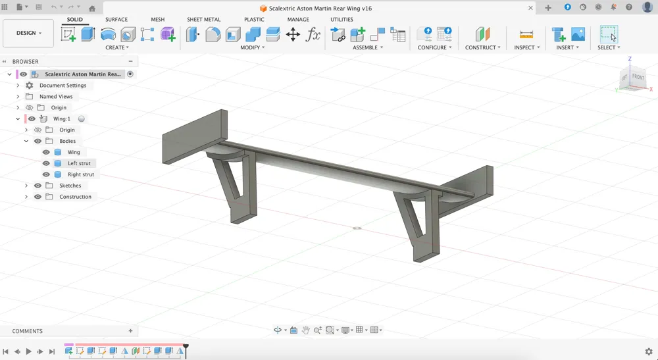
Task: Select the Joint tool
Action: tap(378, 34)
